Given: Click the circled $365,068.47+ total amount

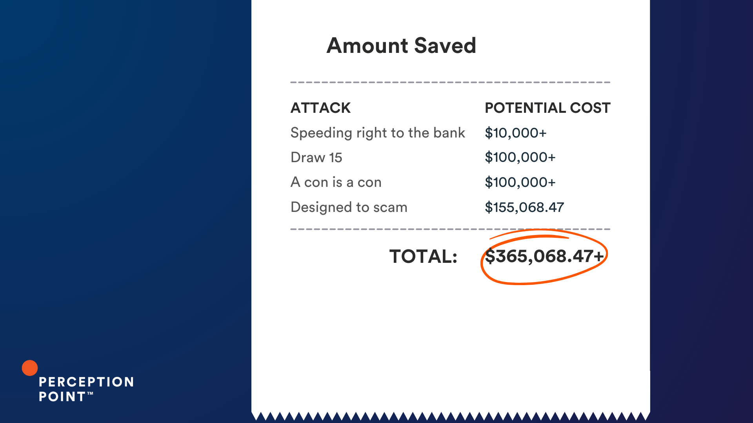Looking at the screenshot, I should (x=544, y=256).
